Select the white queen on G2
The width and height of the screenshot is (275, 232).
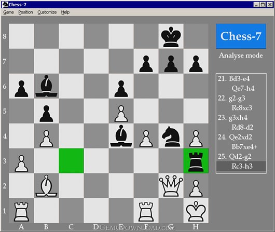[x=171, y=186]
